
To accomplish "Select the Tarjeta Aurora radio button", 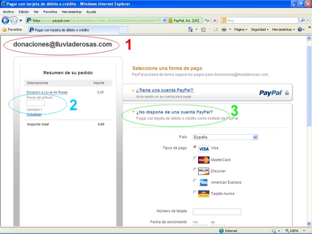I will pyautogui.click(x=195, y=192).
